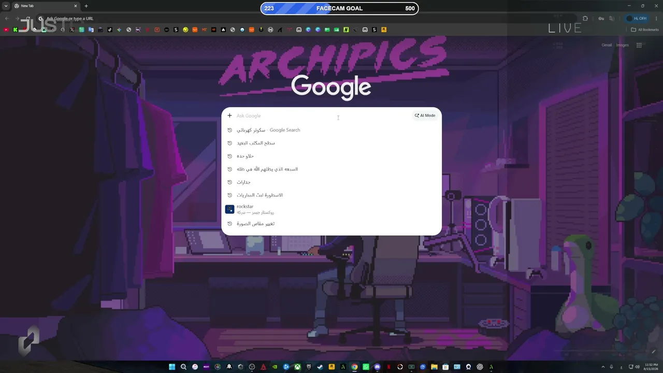Go back with the browser back arrow

pos(7,19)
